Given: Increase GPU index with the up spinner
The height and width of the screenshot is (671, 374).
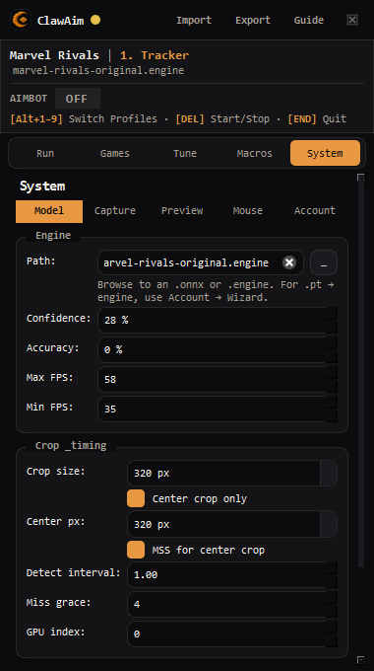Looking at the screenshot, I should click(x=332, y=628).
